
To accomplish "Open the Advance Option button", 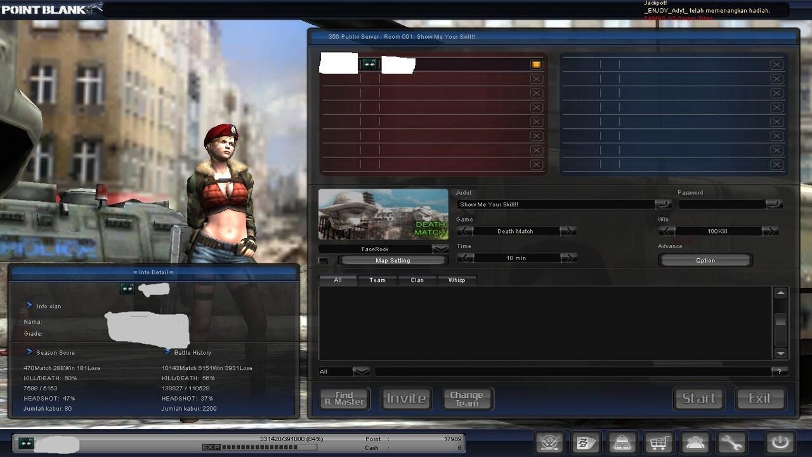I will [705, 260].
